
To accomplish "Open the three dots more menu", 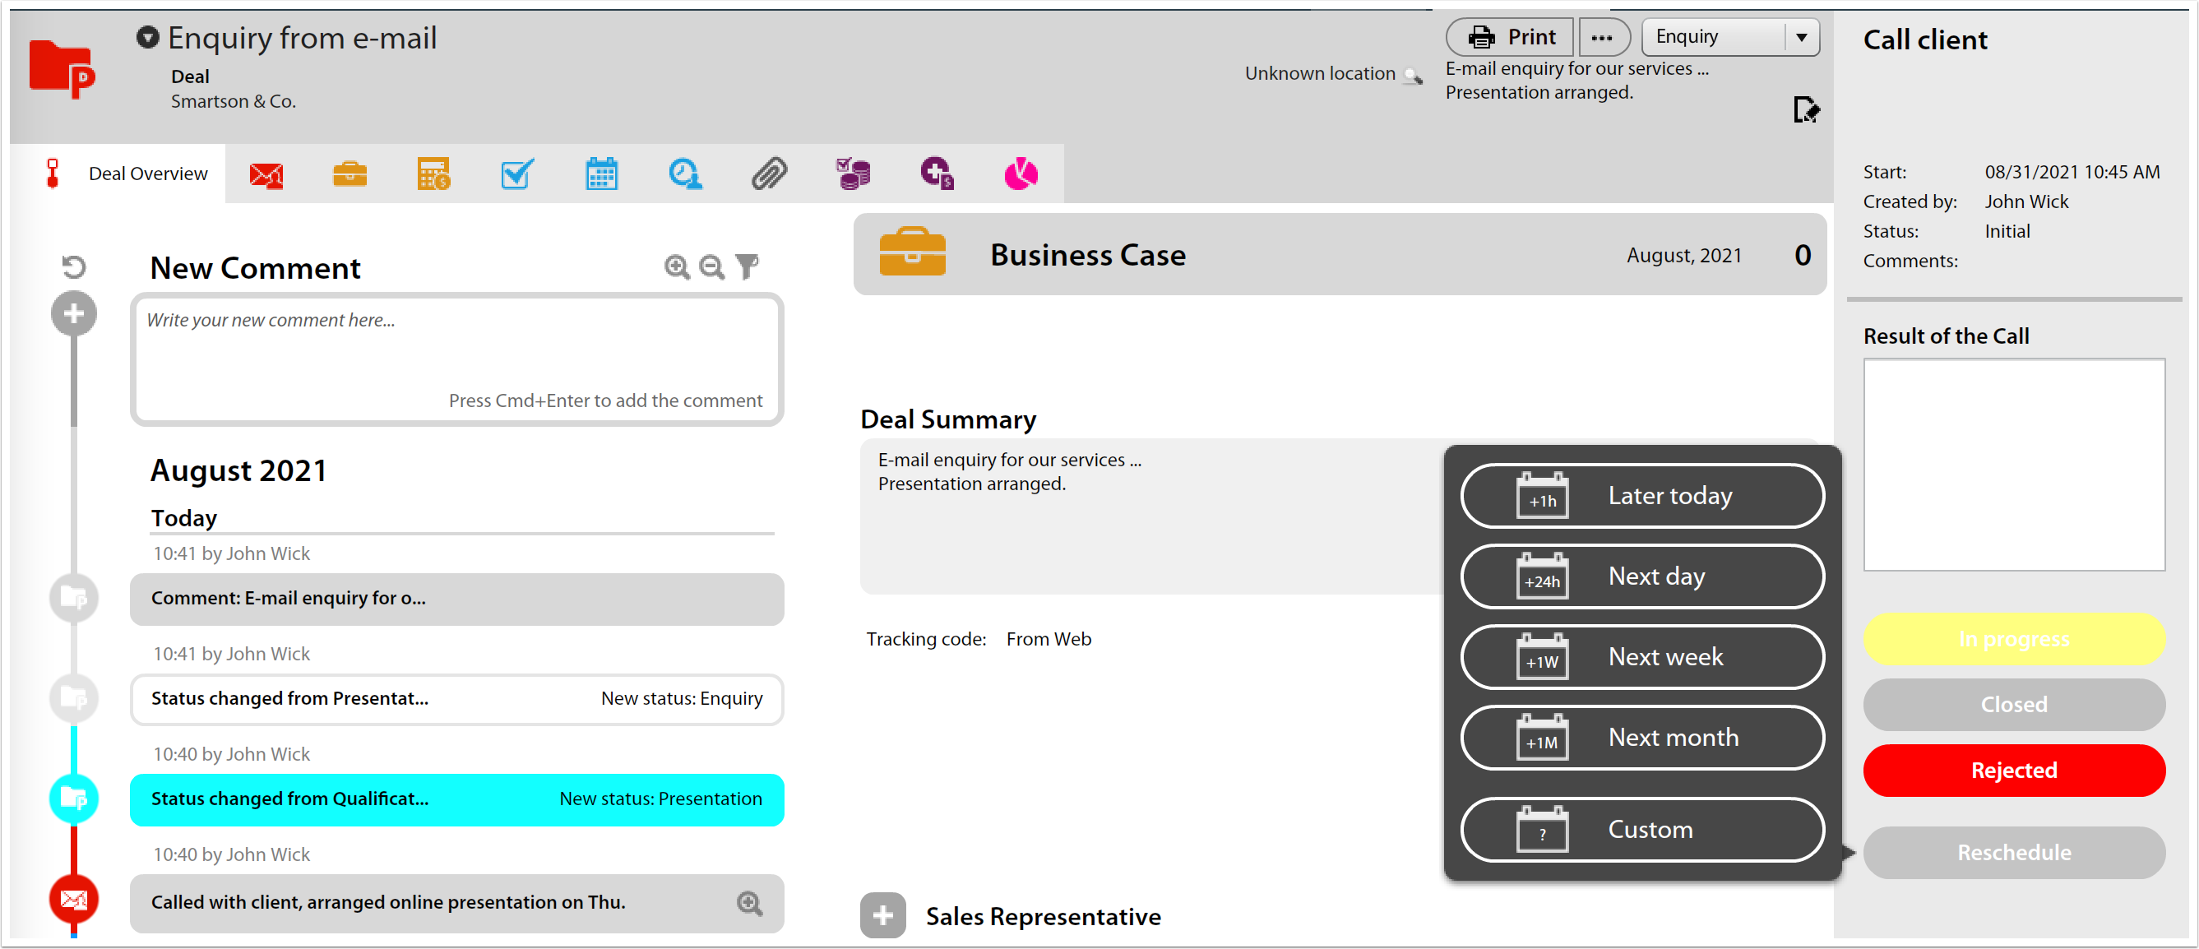I will (x=1602, y=38).
